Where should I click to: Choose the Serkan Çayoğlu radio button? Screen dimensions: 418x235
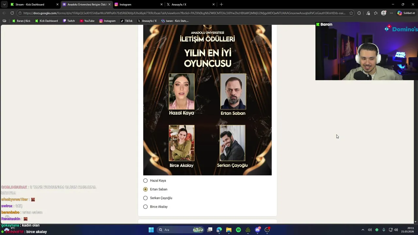(145, 198)
